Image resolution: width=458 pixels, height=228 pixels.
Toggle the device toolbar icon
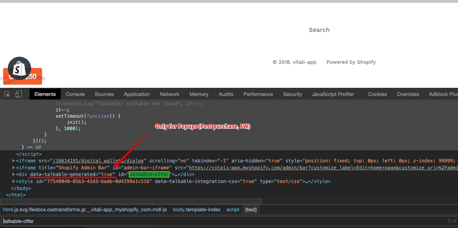[x=19, y=94]
